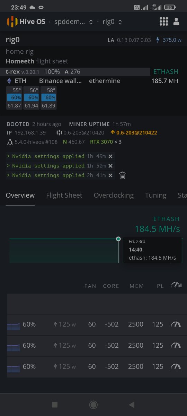Click the ETHASH algorithm label in miner row
Image resolution: width=187 pixels, height=416 pixels.
click(x=166, y=72)
